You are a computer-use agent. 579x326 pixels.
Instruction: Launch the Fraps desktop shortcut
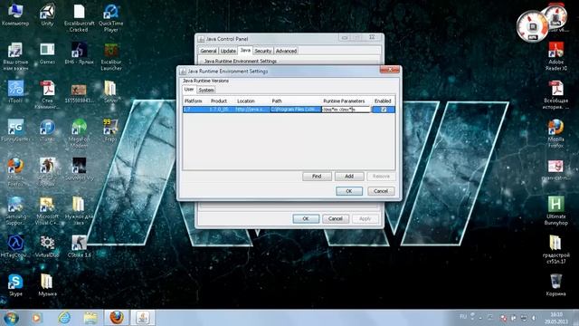tap(110, 130)
